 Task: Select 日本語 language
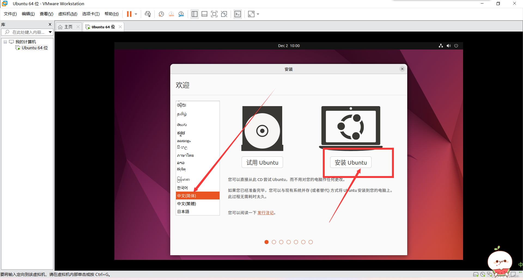198,211
